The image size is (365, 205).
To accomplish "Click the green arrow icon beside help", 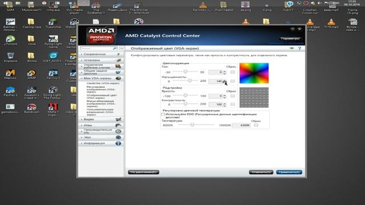I will [291, 48].
